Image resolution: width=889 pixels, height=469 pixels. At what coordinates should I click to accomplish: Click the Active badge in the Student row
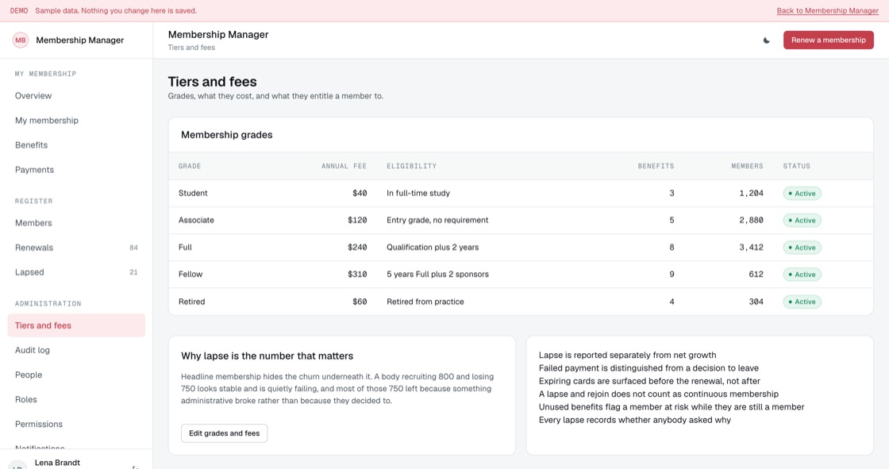[802, 194]
